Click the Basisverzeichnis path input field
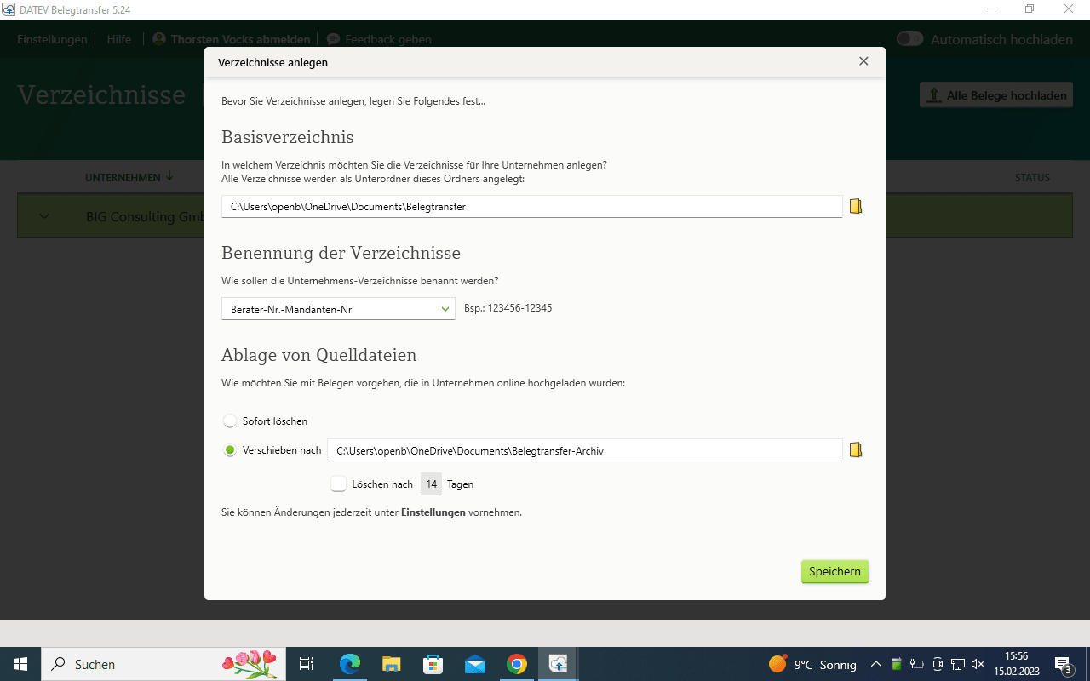 pyautogui.click(x=532, y=206)
